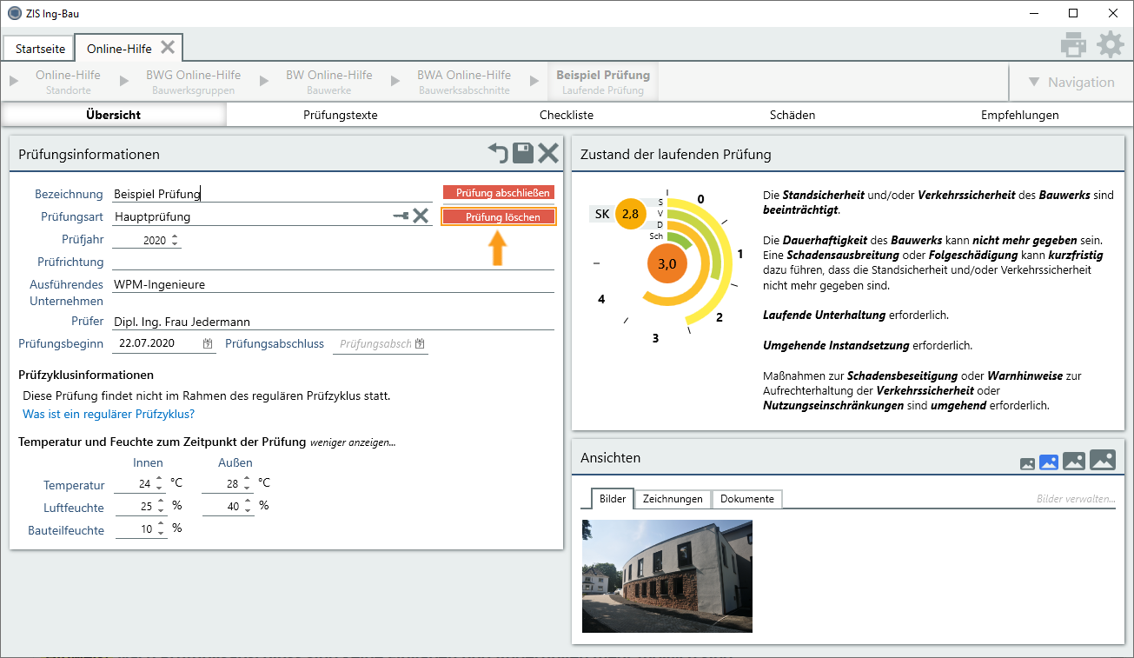Expand the Navigation dropdown

[x=1071, y=83]
